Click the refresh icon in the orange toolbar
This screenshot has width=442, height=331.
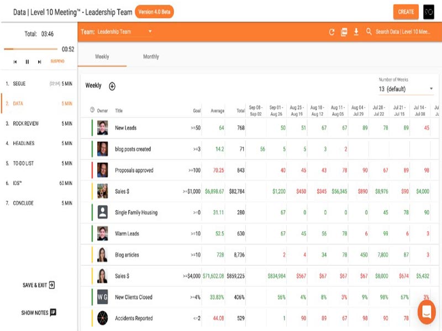point(331,32)
